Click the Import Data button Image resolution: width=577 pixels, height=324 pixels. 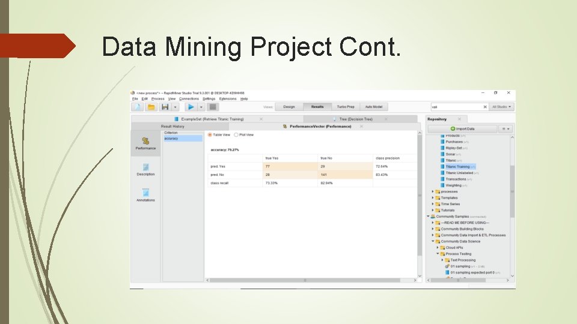tap(462, 129)
